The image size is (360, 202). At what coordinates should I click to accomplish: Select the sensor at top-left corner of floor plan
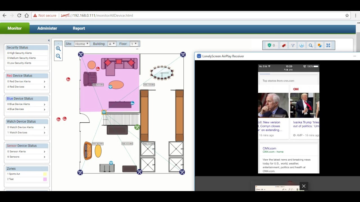pyautogui.click(x=81, y=54)
